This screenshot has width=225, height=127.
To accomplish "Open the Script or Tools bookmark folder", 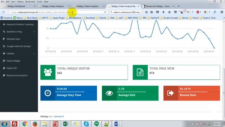I will 207,18.
